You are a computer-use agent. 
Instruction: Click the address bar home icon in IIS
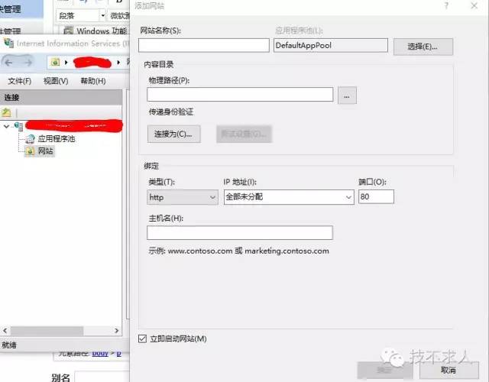(x=55, y=63)
